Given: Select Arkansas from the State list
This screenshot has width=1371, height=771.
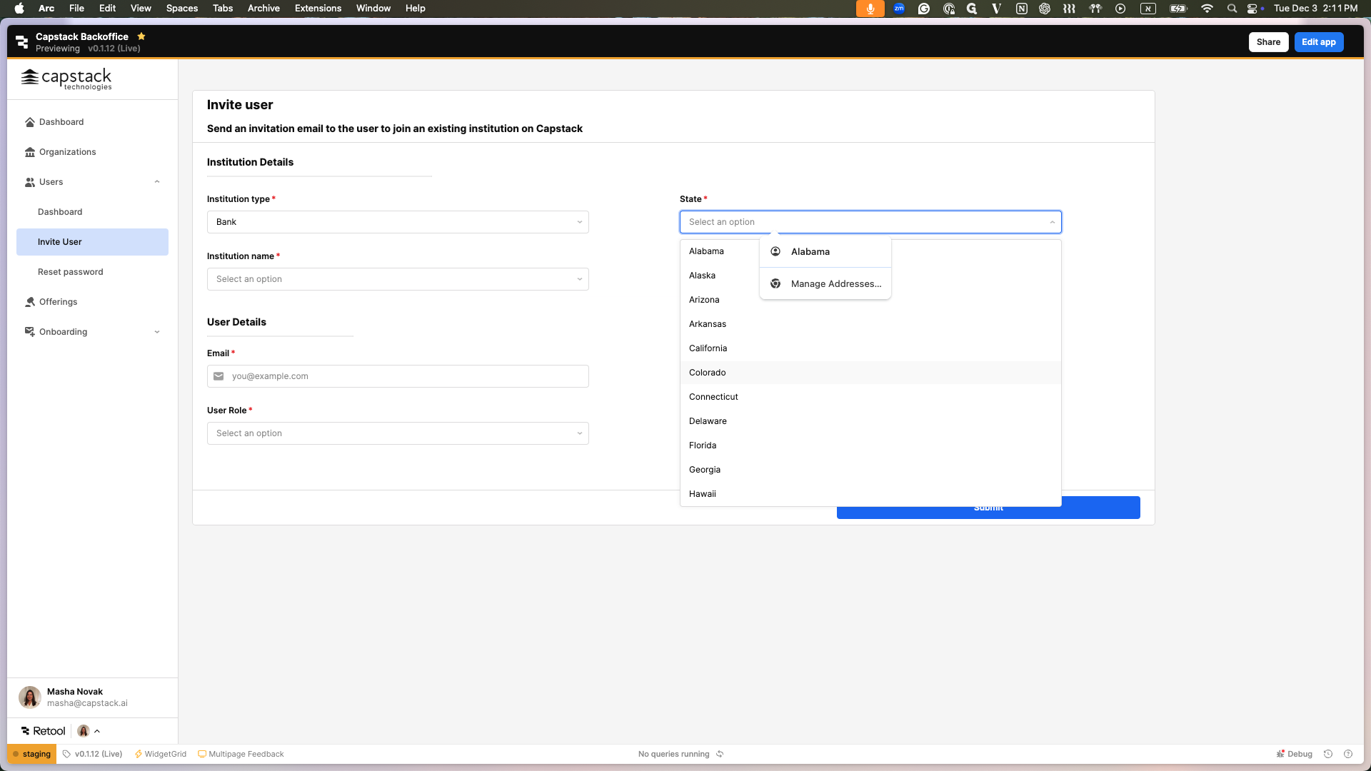Looking at the screenshot, I should (870, 324).
